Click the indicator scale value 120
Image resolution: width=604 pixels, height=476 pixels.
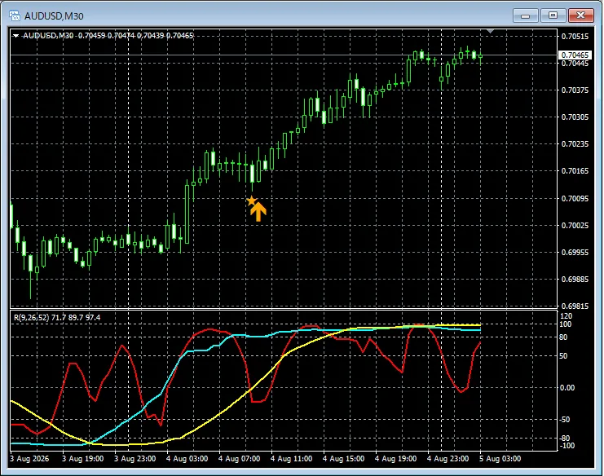567,316
